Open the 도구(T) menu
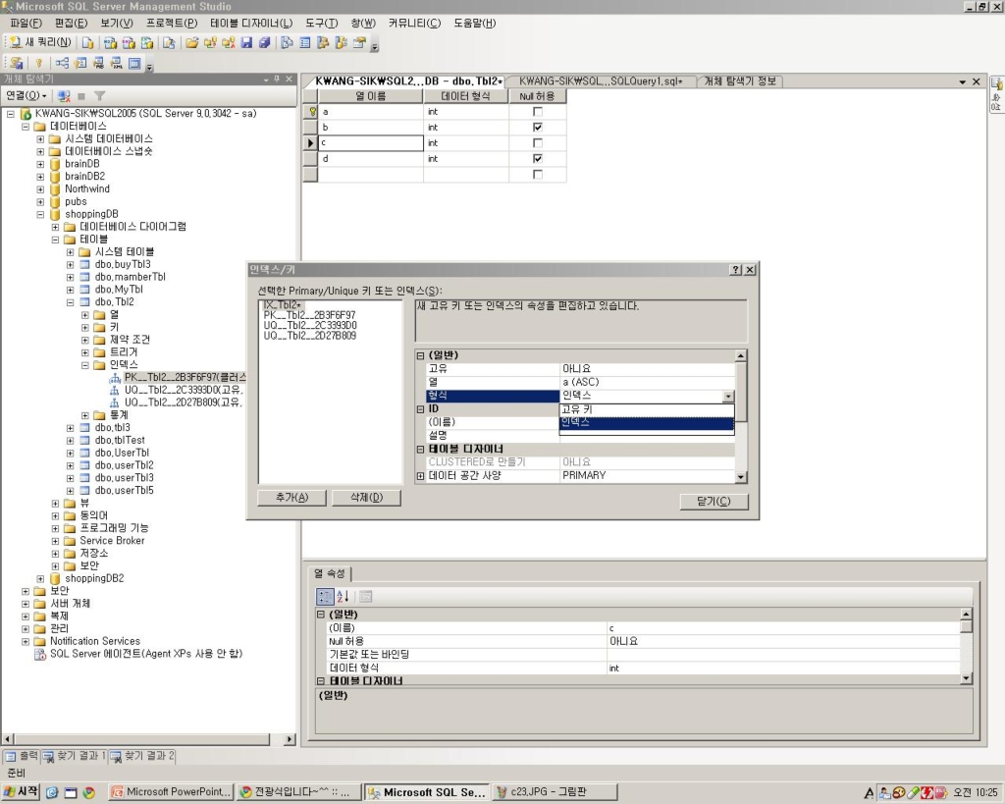Screen dimensions: 1005x804 pos(321,24)
